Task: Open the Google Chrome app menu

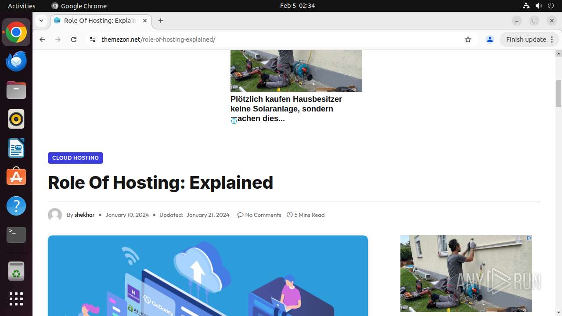Action: pos(79,6)
